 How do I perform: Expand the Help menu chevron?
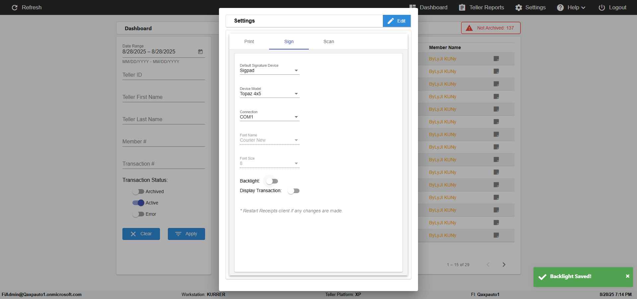tap(583, 8)
